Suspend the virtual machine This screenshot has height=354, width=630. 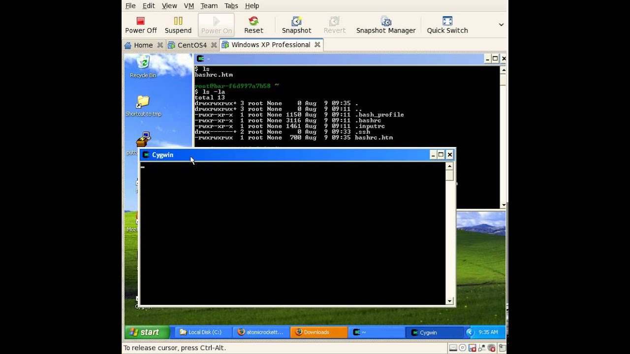(178, 25)
